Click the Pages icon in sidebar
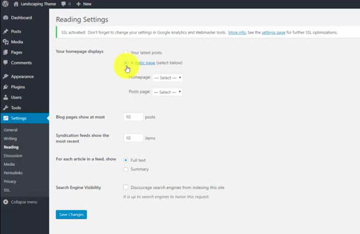The width and height of the screenshot is (360, 234). (x=6, y=52)
